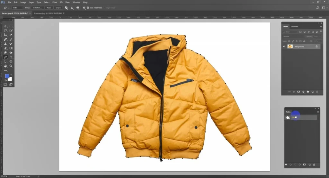Select the Clone Stamp tool

[x=5, y=44]
